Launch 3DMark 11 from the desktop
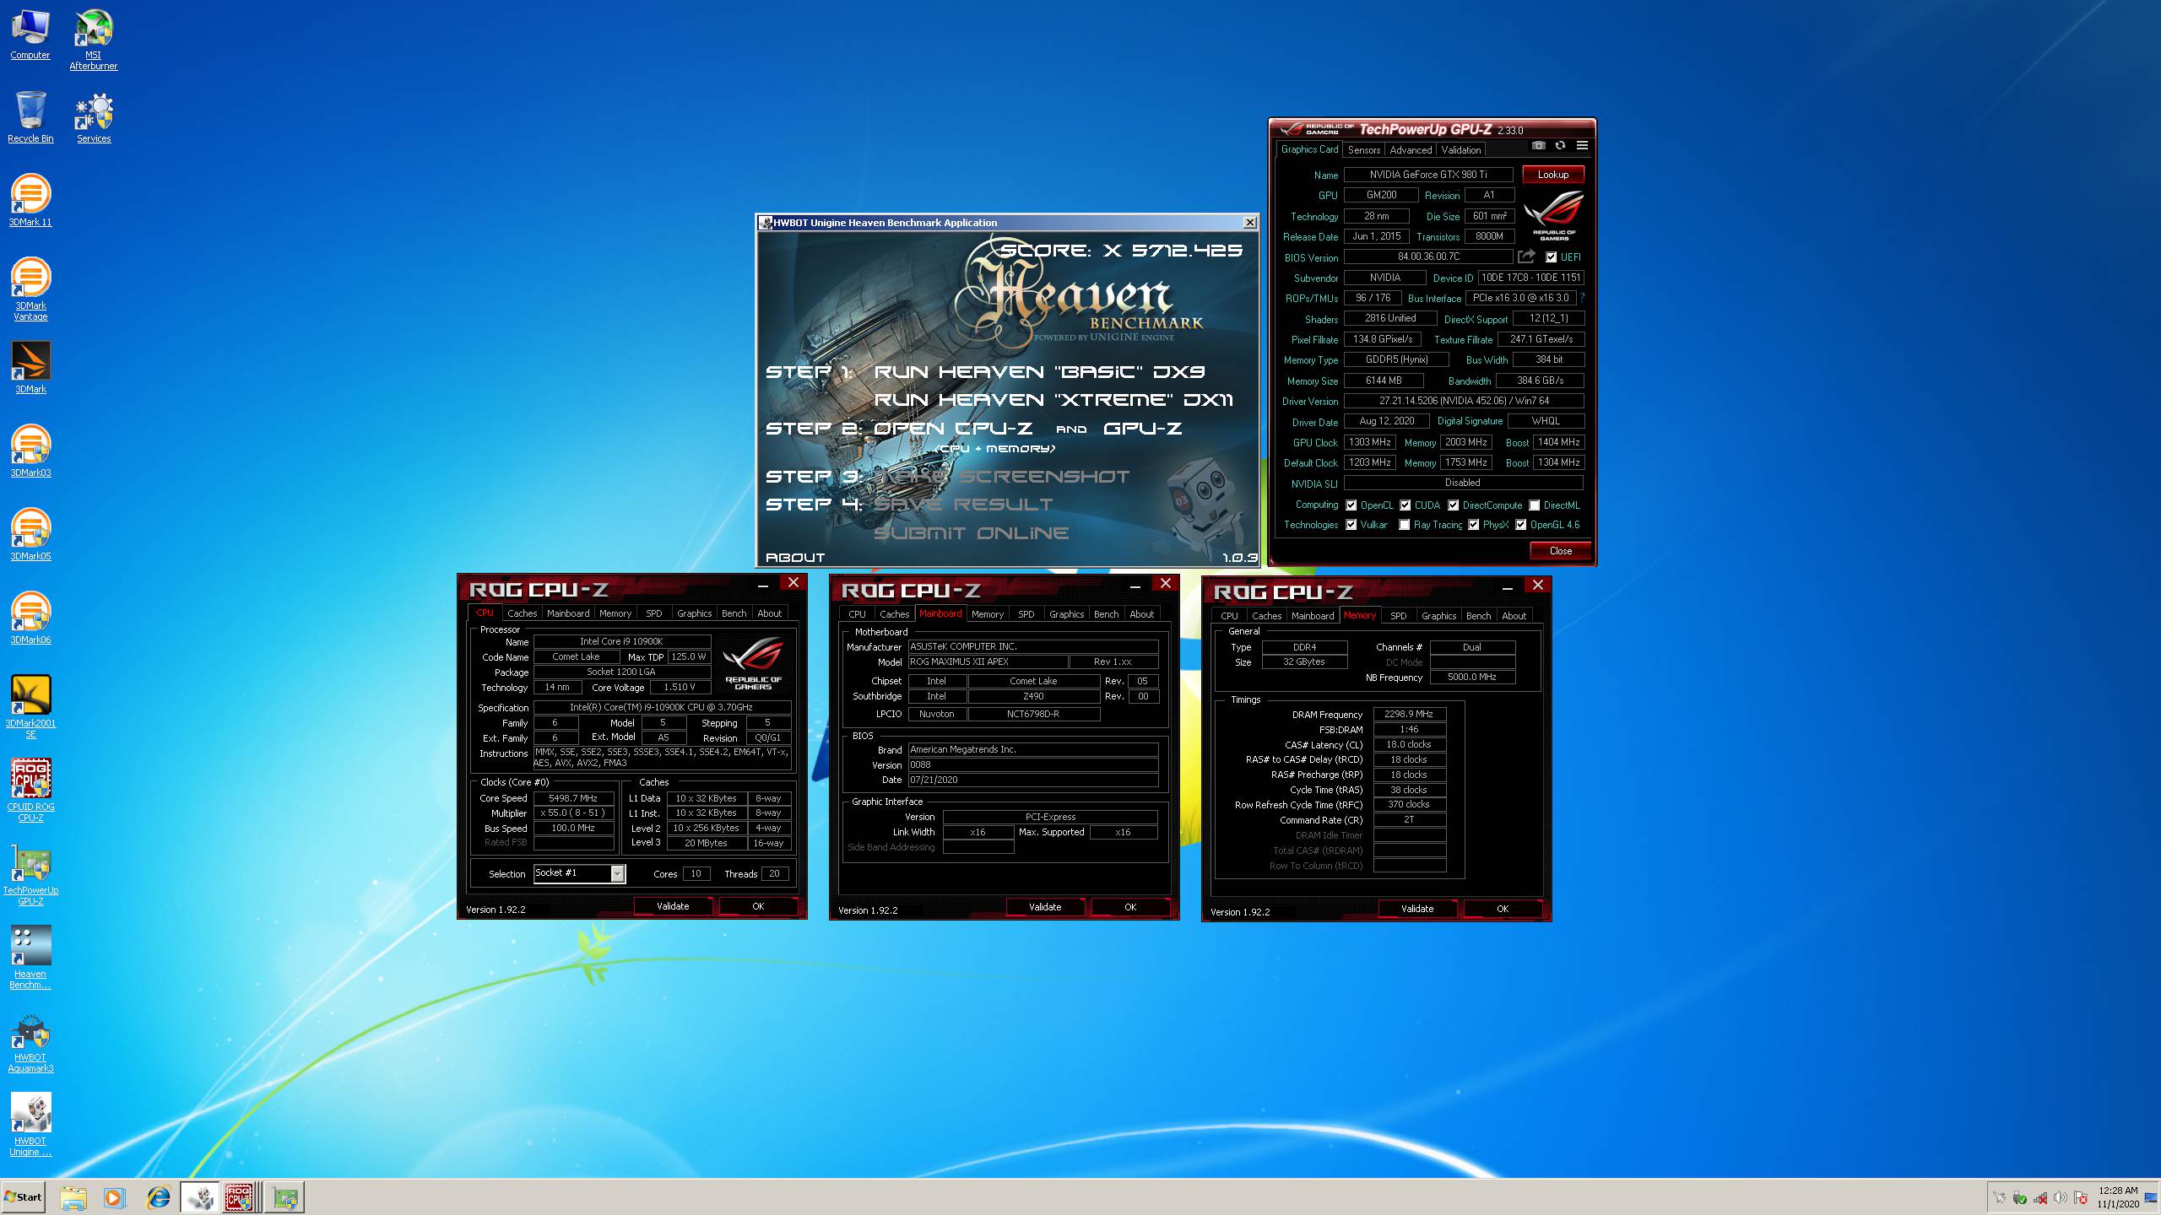Screen dimensions: 2161x1215 (30, 200)
